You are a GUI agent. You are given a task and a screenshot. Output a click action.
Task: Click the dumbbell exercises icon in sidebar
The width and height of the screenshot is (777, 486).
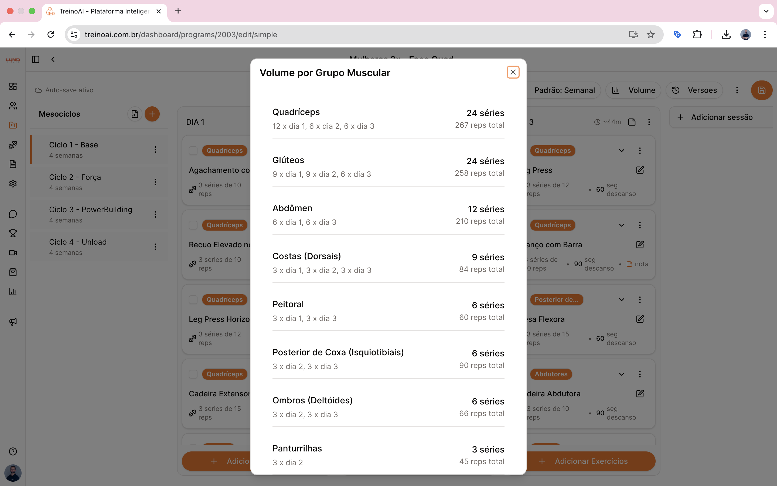click(13, 145)
